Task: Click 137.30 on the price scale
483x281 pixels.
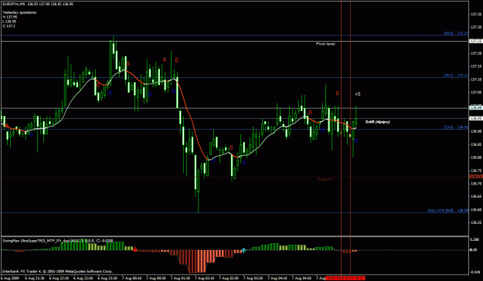Action: tap(476, 27)
